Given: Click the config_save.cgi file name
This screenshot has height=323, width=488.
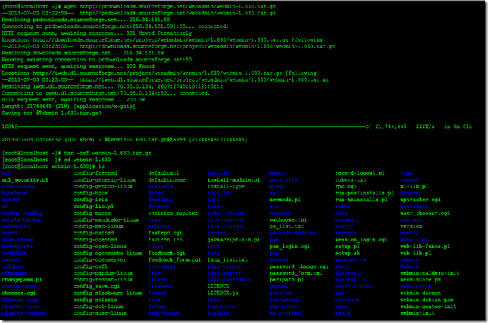Looking at the screenshot, I should click(x=97, y=287).
